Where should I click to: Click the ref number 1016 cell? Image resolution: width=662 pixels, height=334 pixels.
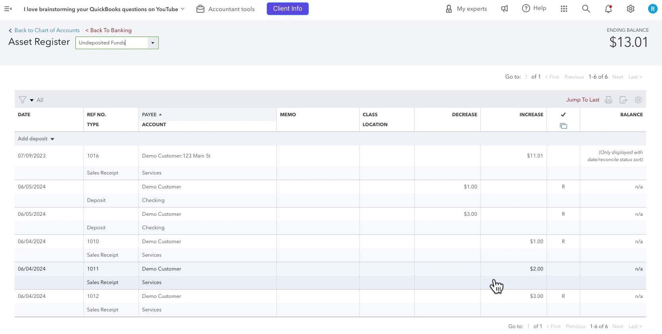coord(93,156)
